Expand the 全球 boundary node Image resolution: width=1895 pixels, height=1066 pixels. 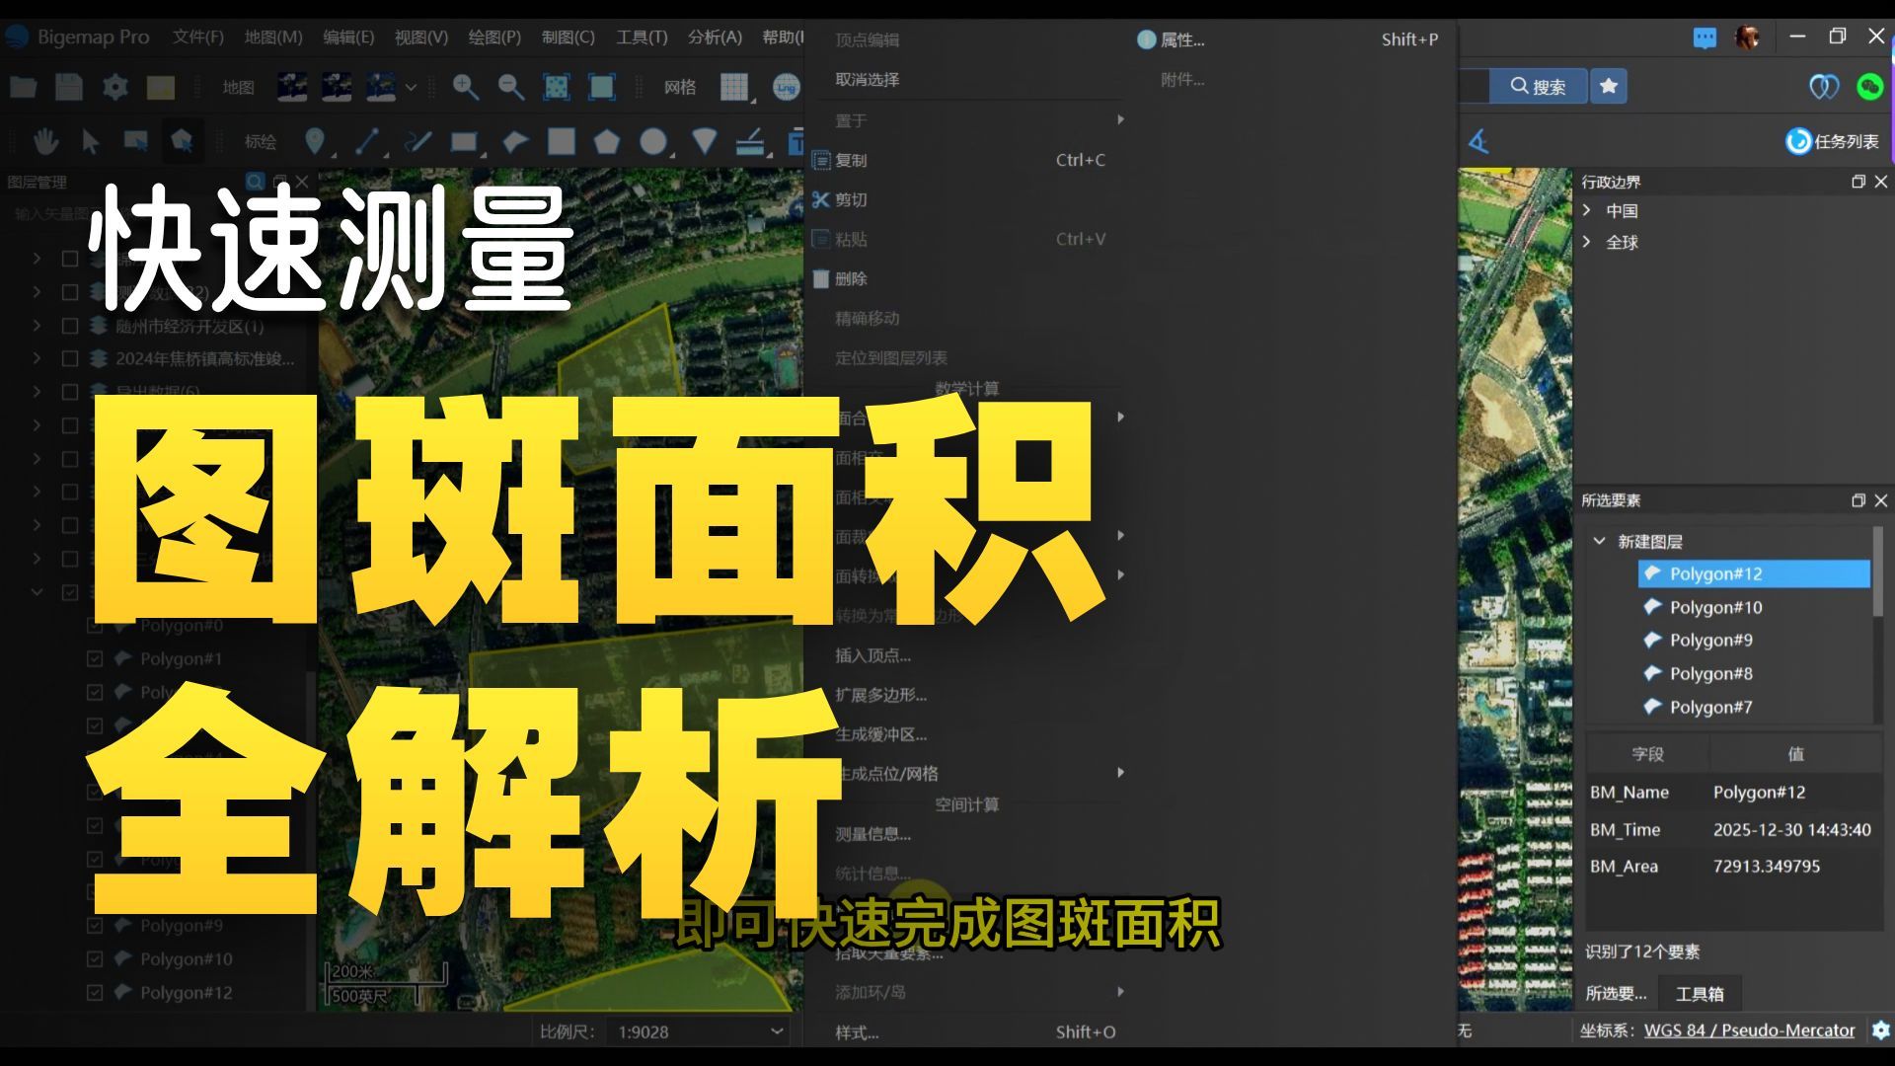click(1587, 242)
